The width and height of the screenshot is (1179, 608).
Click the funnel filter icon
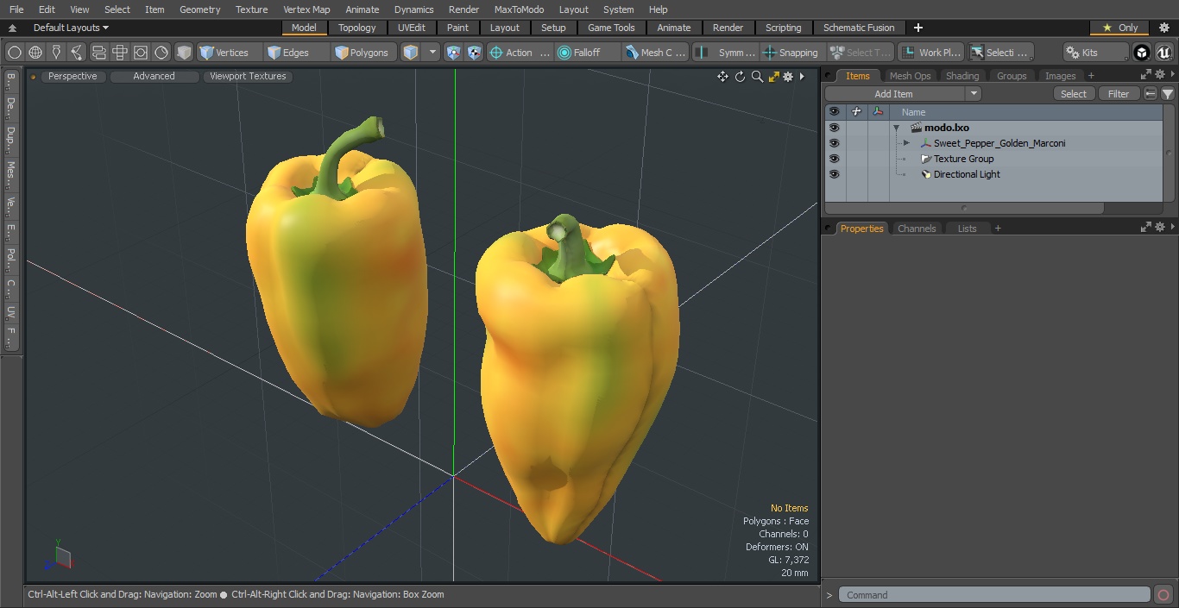point(1167,94)
